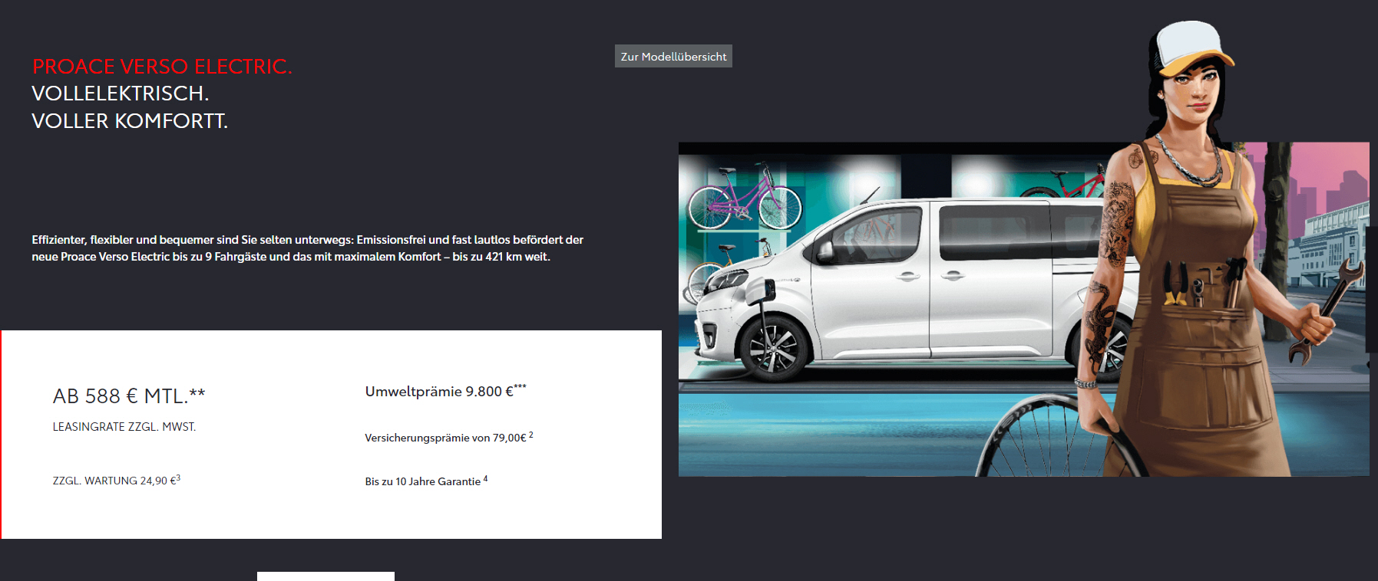Select LEASINGRATE ZZGL. MWST. label
The width and height of the screenshot is (1378, 581).
pyautogui.click(x=124, y=427)
